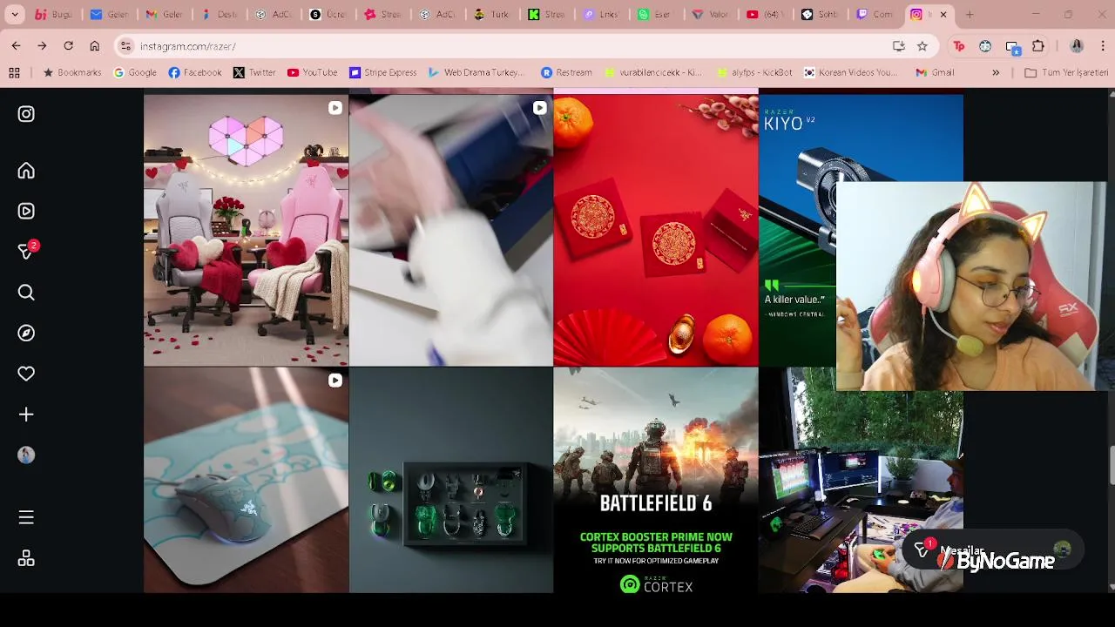Close the active Instagram tab
The height and width of the screenshot is (627, 1115).
(x=943, y=15)
